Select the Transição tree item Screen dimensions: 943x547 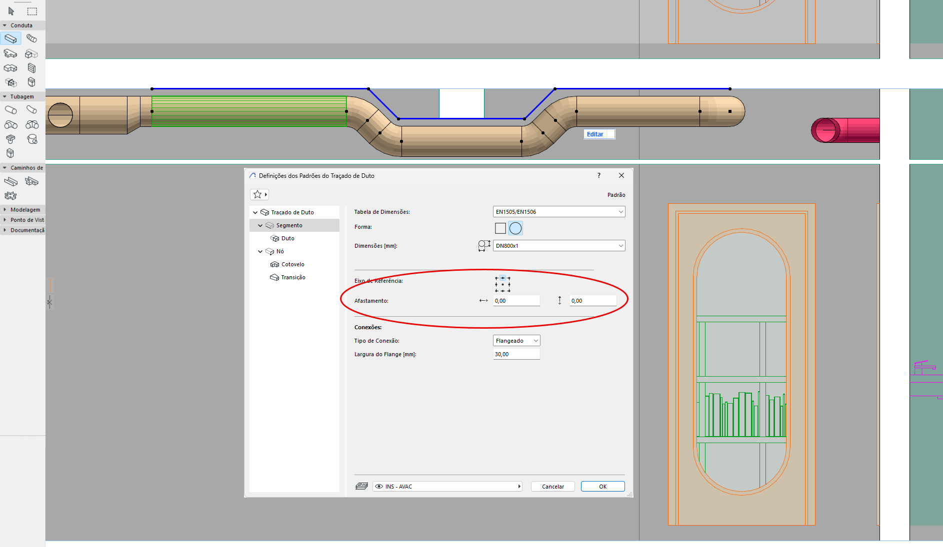point(293,277)
